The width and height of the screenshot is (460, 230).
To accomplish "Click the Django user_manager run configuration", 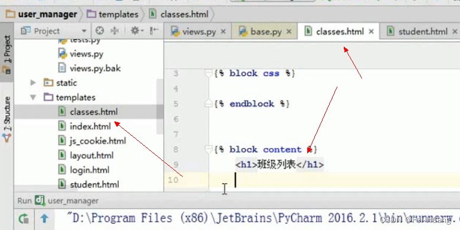I will [x=67, y=201].
